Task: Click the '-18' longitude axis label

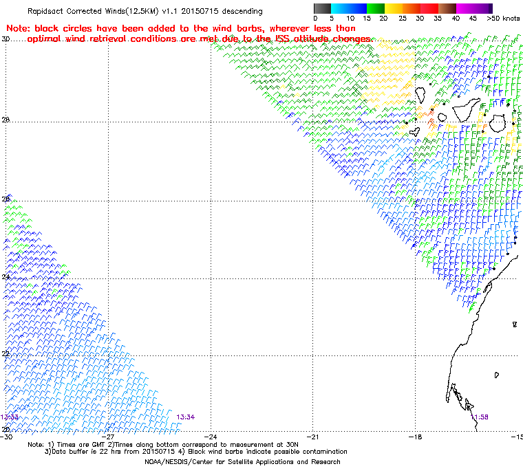Action: coord(415,437)
